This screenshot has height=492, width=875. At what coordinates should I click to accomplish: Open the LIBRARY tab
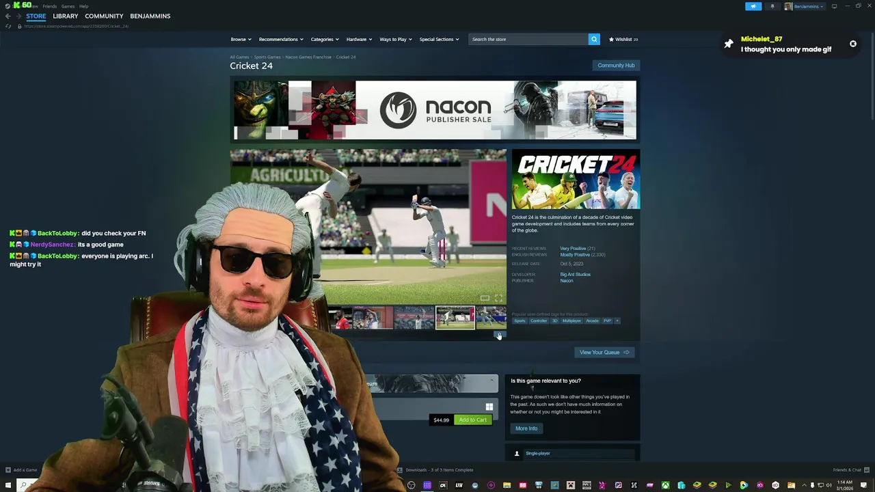[x=66, y=16]
